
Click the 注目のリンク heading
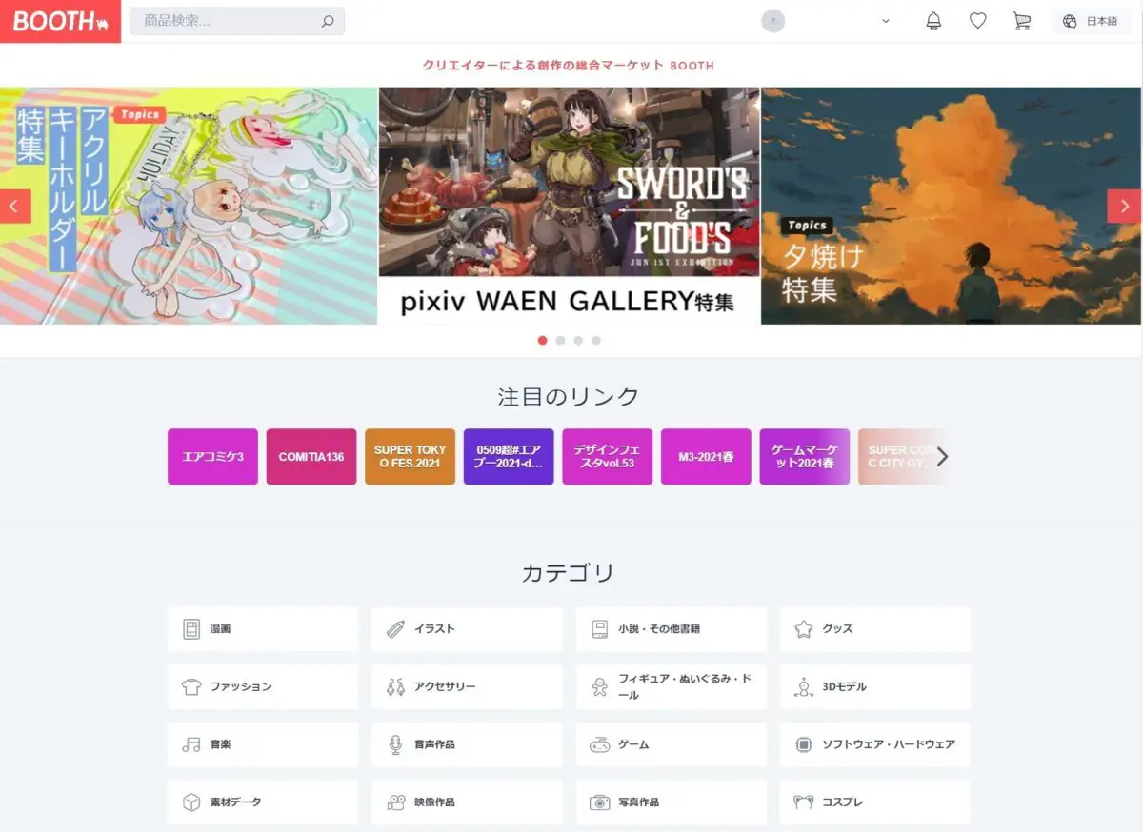point(569,397)
